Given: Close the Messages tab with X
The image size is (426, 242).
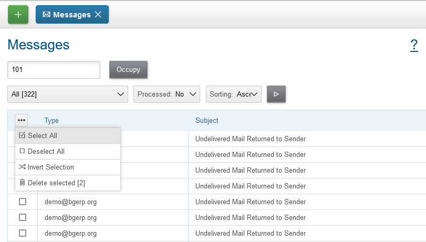Looking at the screenshot, I should point(98,15).
